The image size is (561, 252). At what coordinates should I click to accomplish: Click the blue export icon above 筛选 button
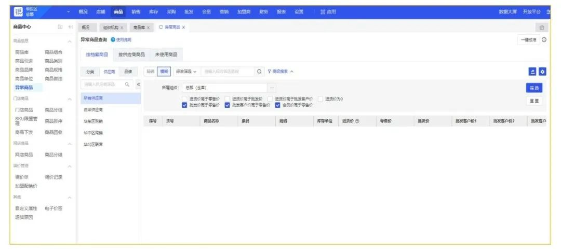click(x=532, y=72)
